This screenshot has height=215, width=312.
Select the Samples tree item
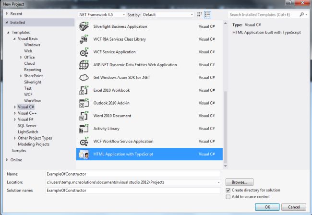tap(19, 151)
